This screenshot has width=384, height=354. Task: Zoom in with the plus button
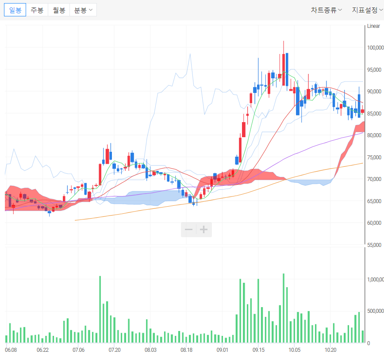coord(204,230)
